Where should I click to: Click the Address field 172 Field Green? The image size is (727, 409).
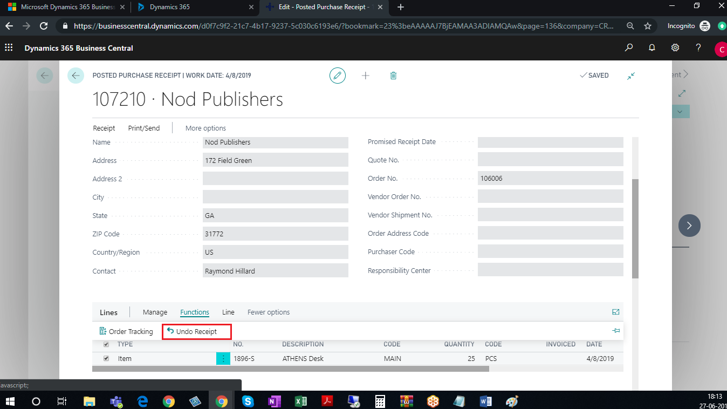(276, 160)
